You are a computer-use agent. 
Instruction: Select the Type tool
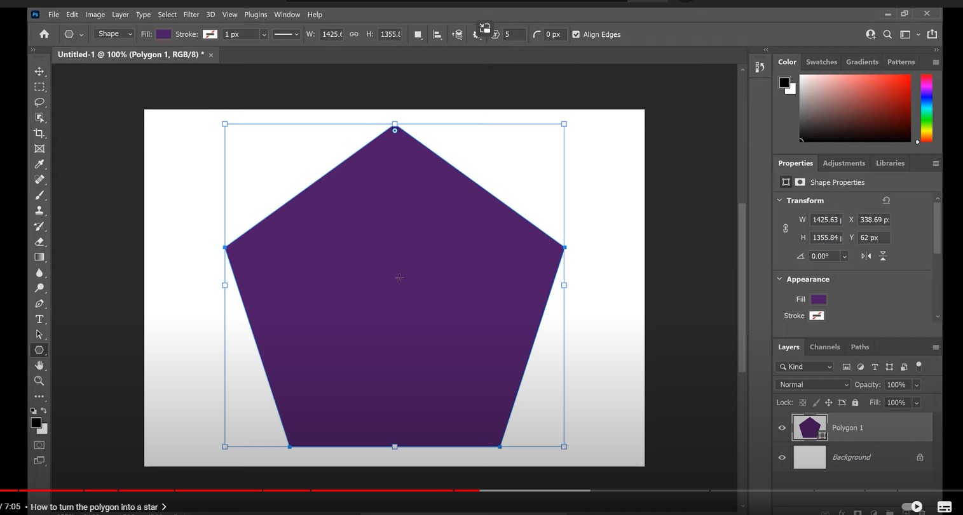(x=39, y=319)
